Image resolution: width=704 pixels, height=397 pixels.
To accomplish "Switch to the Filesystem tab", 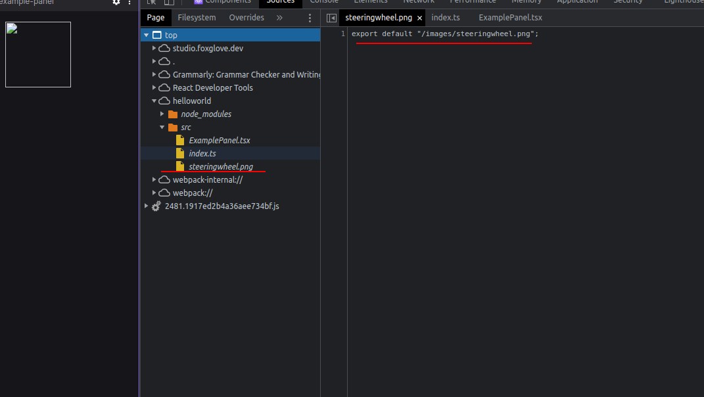I will tap(197, 18).
